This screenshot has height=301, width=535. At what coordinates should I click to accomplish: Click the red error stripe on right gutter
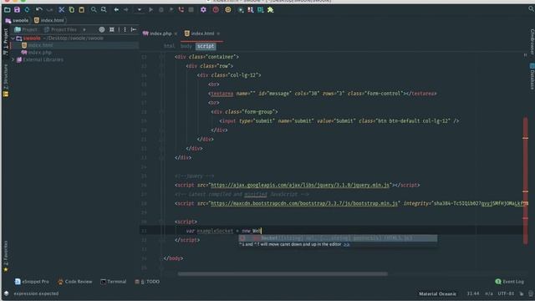click(x=526, y=181)
